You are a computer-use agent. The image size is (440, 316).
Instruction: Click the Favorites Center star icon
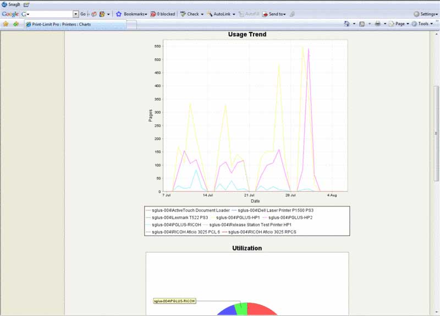(5, 24)
